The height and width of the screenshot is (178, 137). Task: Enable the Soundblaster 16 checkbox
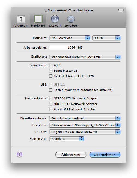click(x=51, y=71)
